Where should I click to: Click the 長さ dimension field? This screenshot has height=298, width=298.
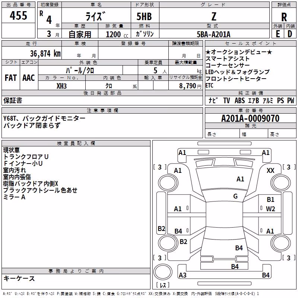pyautogui.click(x=222, y=134)
